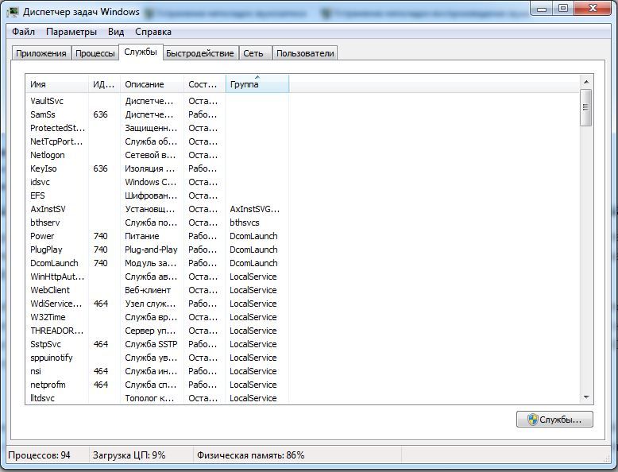
Task: Click the scrollbar down arrow
Action: click(x=586, y=397)
